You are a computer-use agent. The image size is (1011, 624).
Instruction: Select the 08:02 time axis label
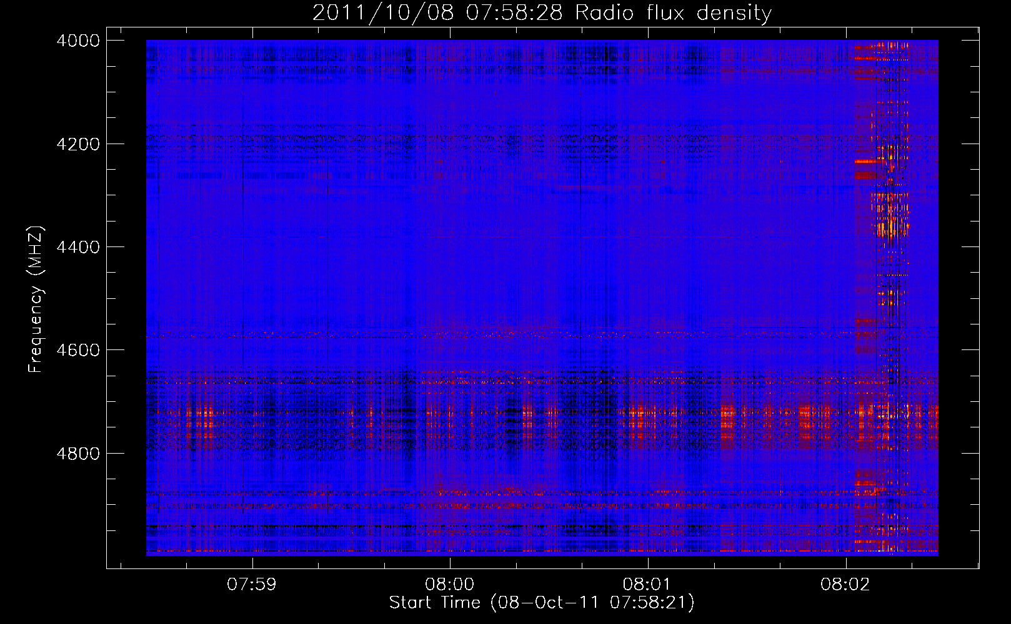point(845,585)
